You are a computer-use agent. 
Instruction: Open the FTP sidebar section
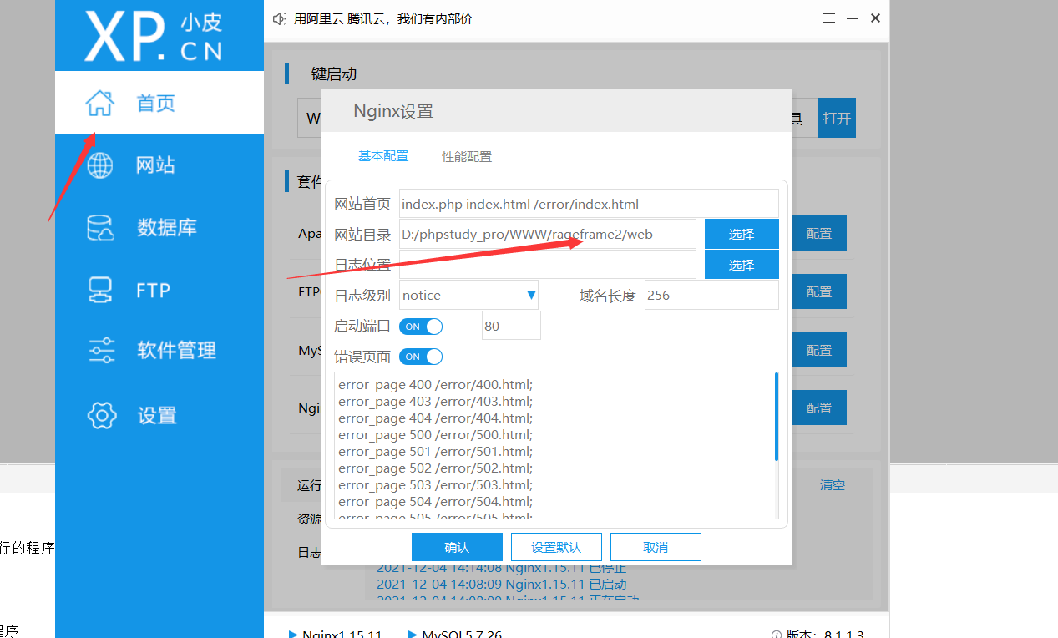pyautogui.click(x=159, y=290)
